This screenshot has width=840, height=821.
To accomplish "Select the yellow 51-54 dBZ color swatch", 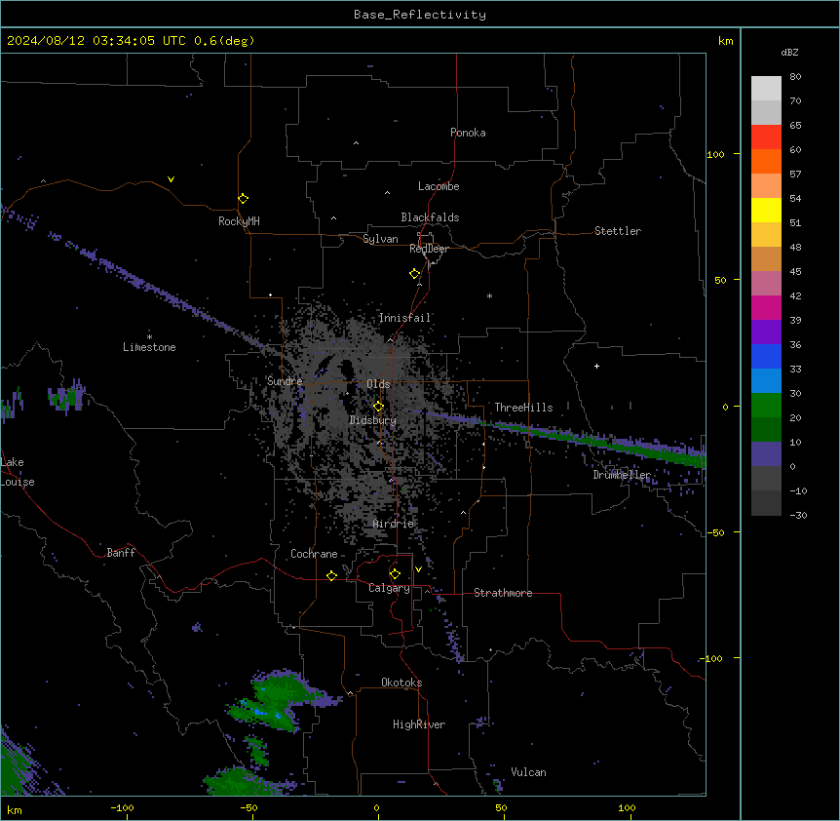I will click(766, 210).
